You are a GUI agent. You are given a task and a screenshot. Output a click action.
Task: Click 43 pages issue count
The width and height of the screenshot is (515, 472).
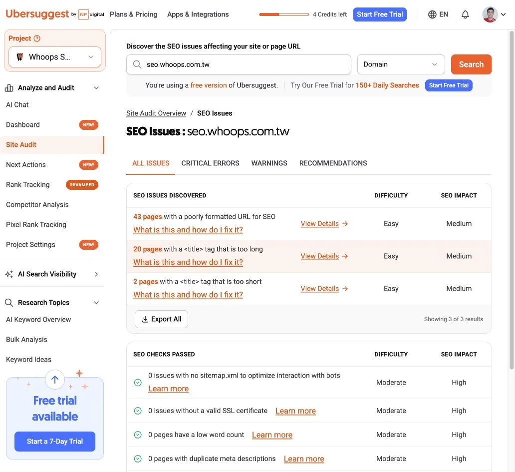click(148, 217)
